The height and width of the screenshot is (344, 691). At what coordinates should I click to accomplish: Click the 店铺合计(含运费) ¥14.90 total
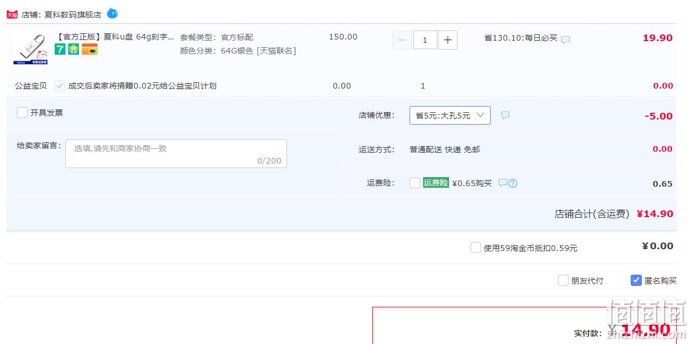tap(614, 214)
